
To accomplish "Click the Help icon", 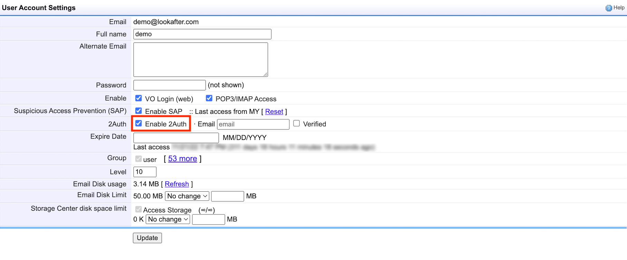I will (609, 8).
